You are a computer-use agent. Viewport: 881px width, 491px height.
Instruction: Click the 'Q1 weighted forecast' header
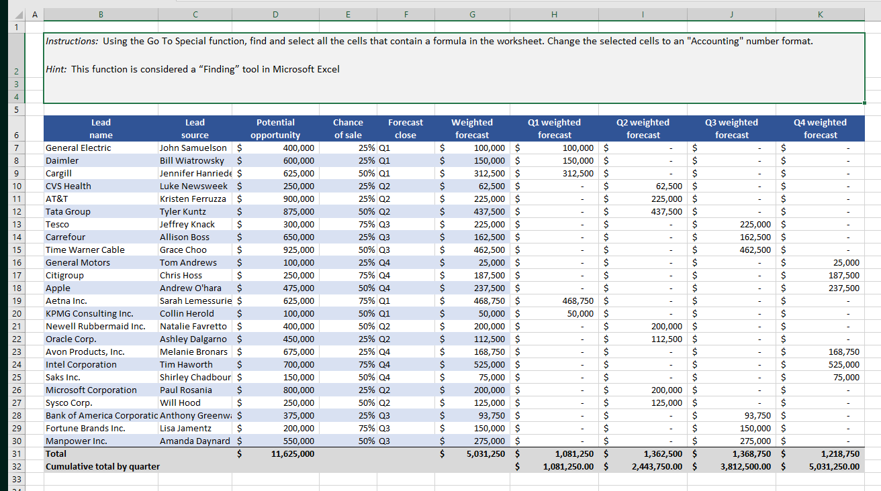[x=555, y=129]
